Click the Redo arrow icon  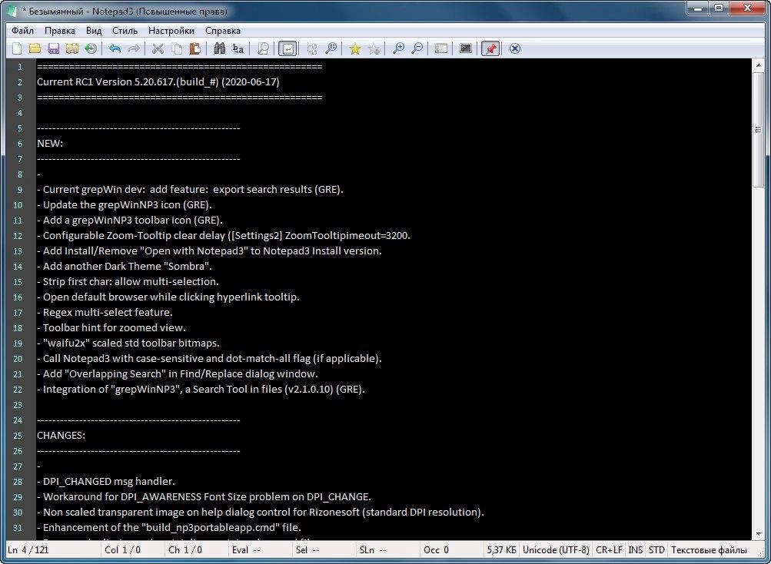(x=133, y=48)
